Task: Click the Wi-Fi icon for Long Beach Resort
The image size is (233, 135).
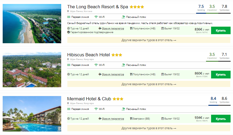Action: (x=96, y=17)
